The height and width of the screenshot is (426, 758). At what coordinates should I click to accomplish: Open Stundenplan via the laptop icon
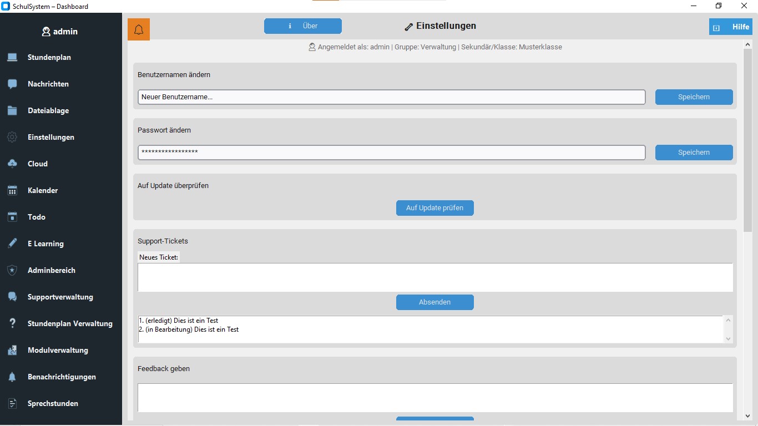12,57
